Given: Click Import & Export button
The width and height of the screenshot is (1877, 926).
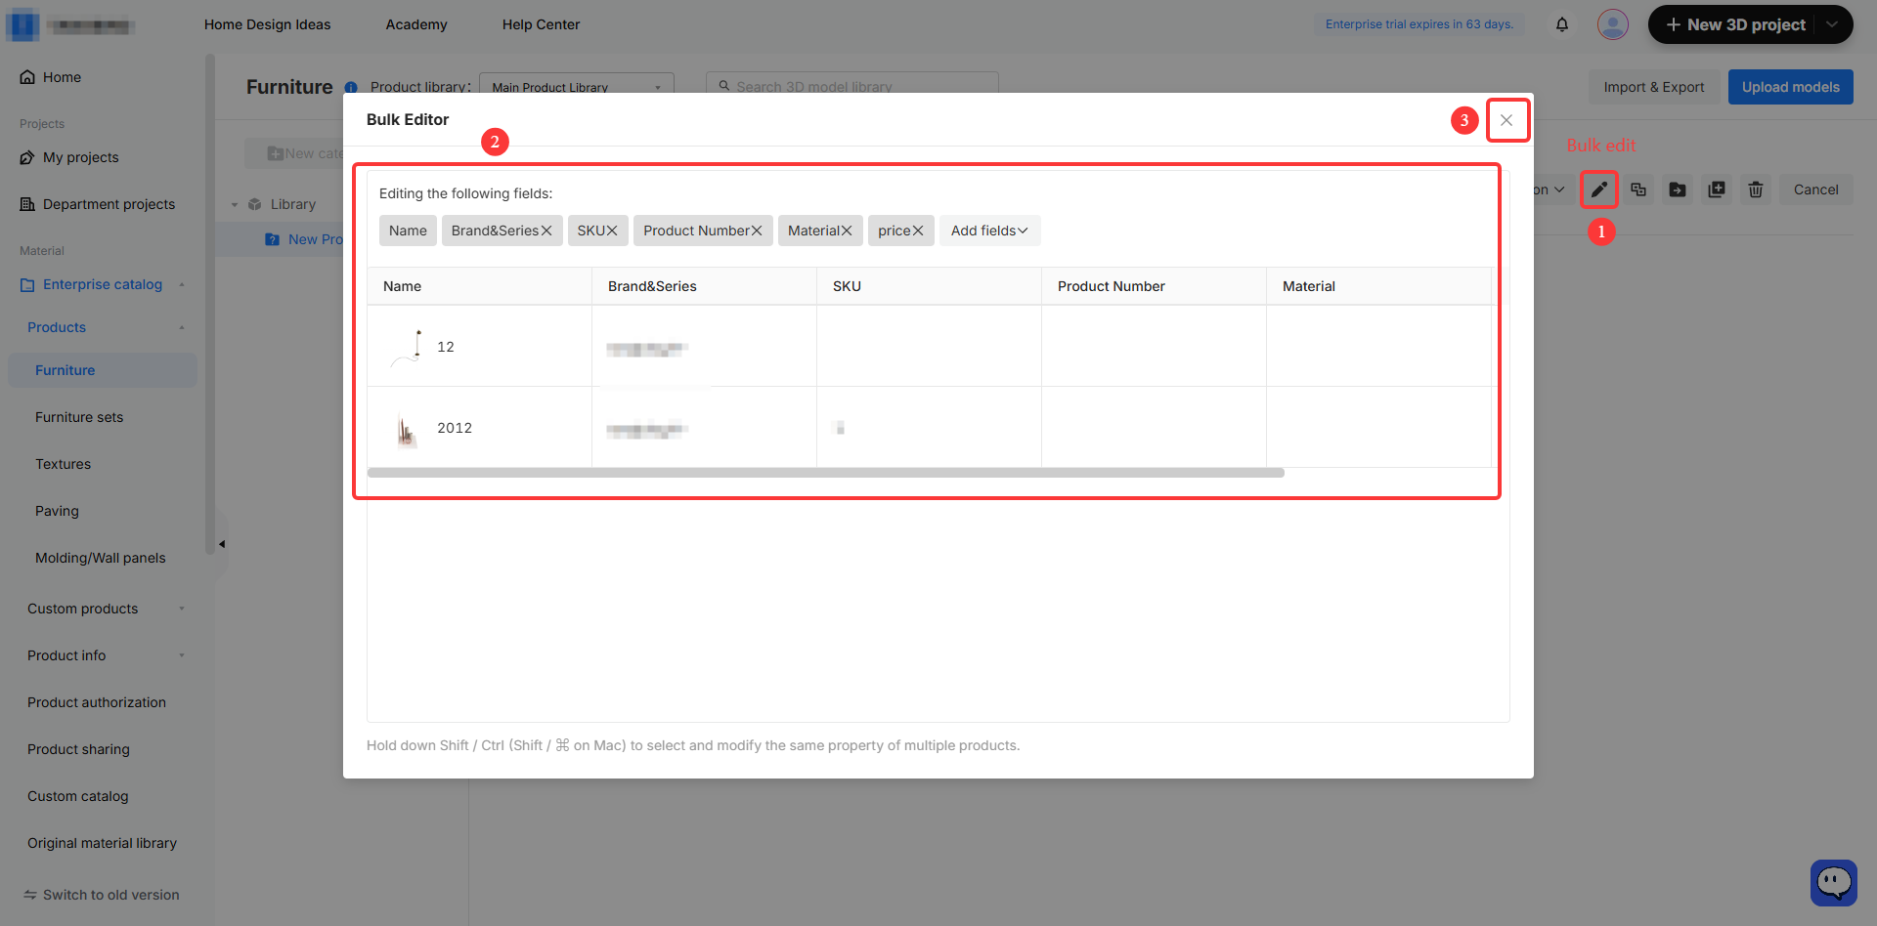Looking at the screenshot, I should pos(1653,87).
